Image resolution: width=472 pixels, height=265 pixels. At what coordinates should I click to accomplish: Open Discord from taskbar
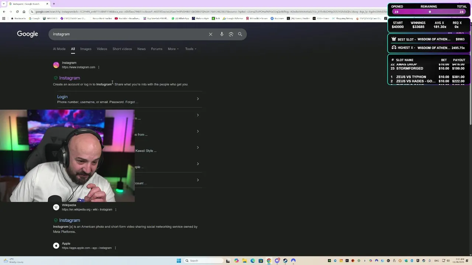point(277,261)
